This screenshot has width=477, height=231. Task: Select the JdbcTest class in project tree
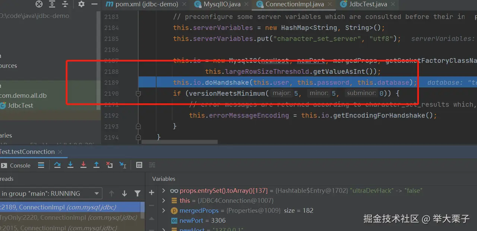[x=20, y=105]
